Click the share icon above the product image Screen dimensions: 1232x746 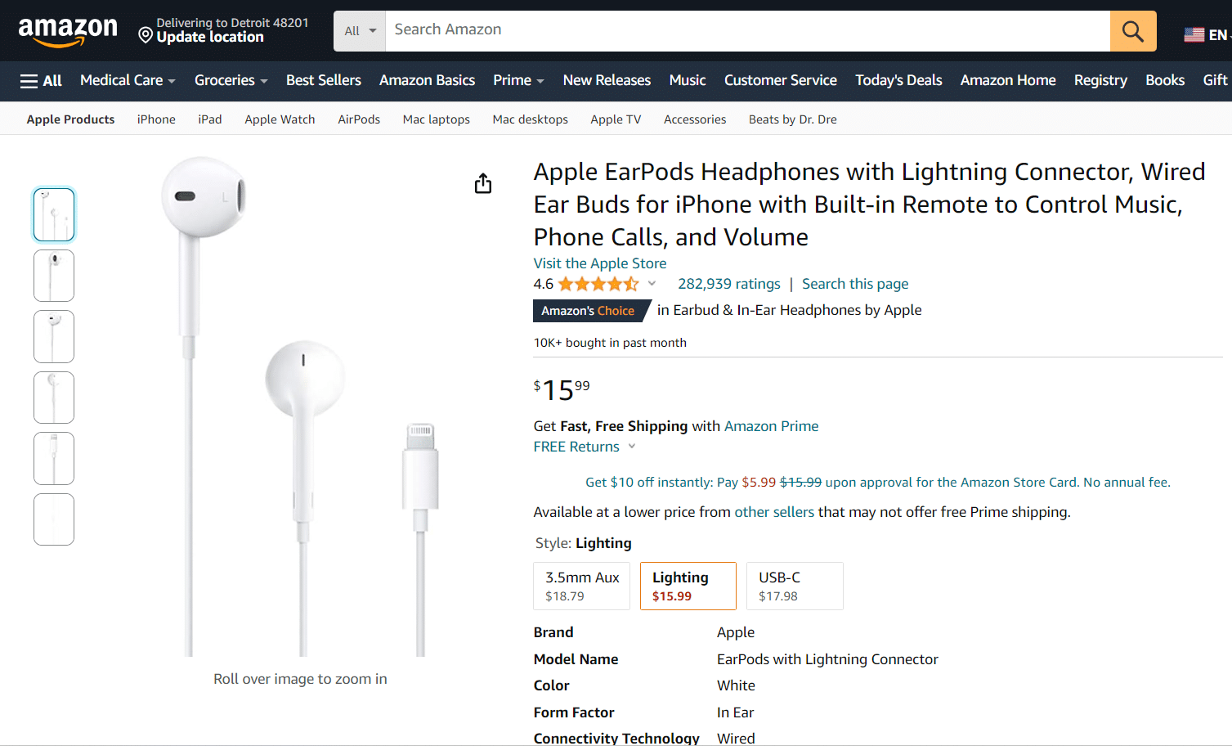click(483, 183)
